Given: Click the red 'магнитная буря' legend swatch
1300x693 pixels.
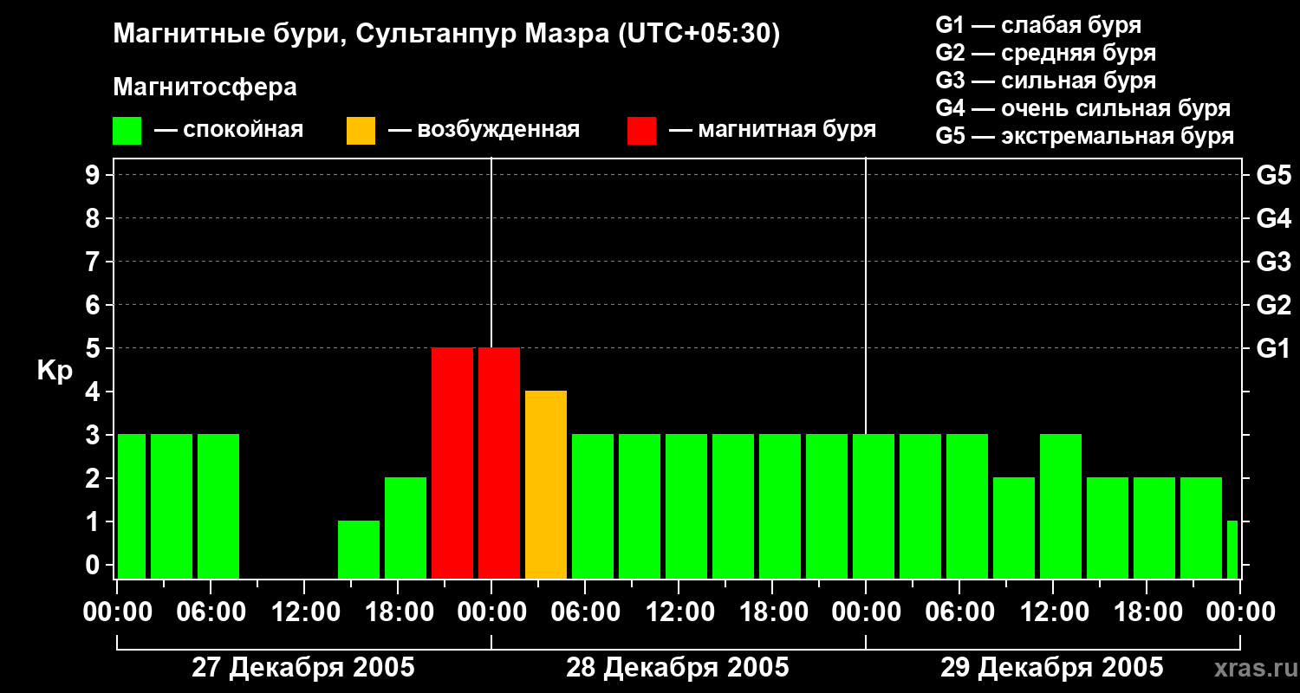Looking at the screenshot, I should pos(641,131).
